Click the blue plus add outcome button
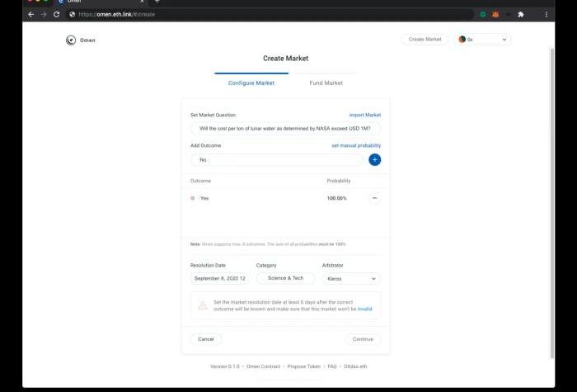The image size is (577, 392). click(374, 159)
